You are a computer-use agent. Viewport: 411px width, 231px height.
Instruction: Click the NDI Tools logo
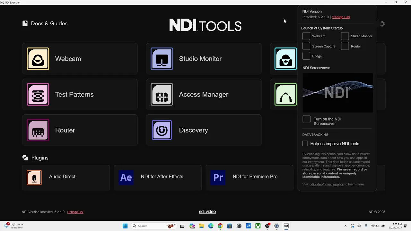coord(205,25)
